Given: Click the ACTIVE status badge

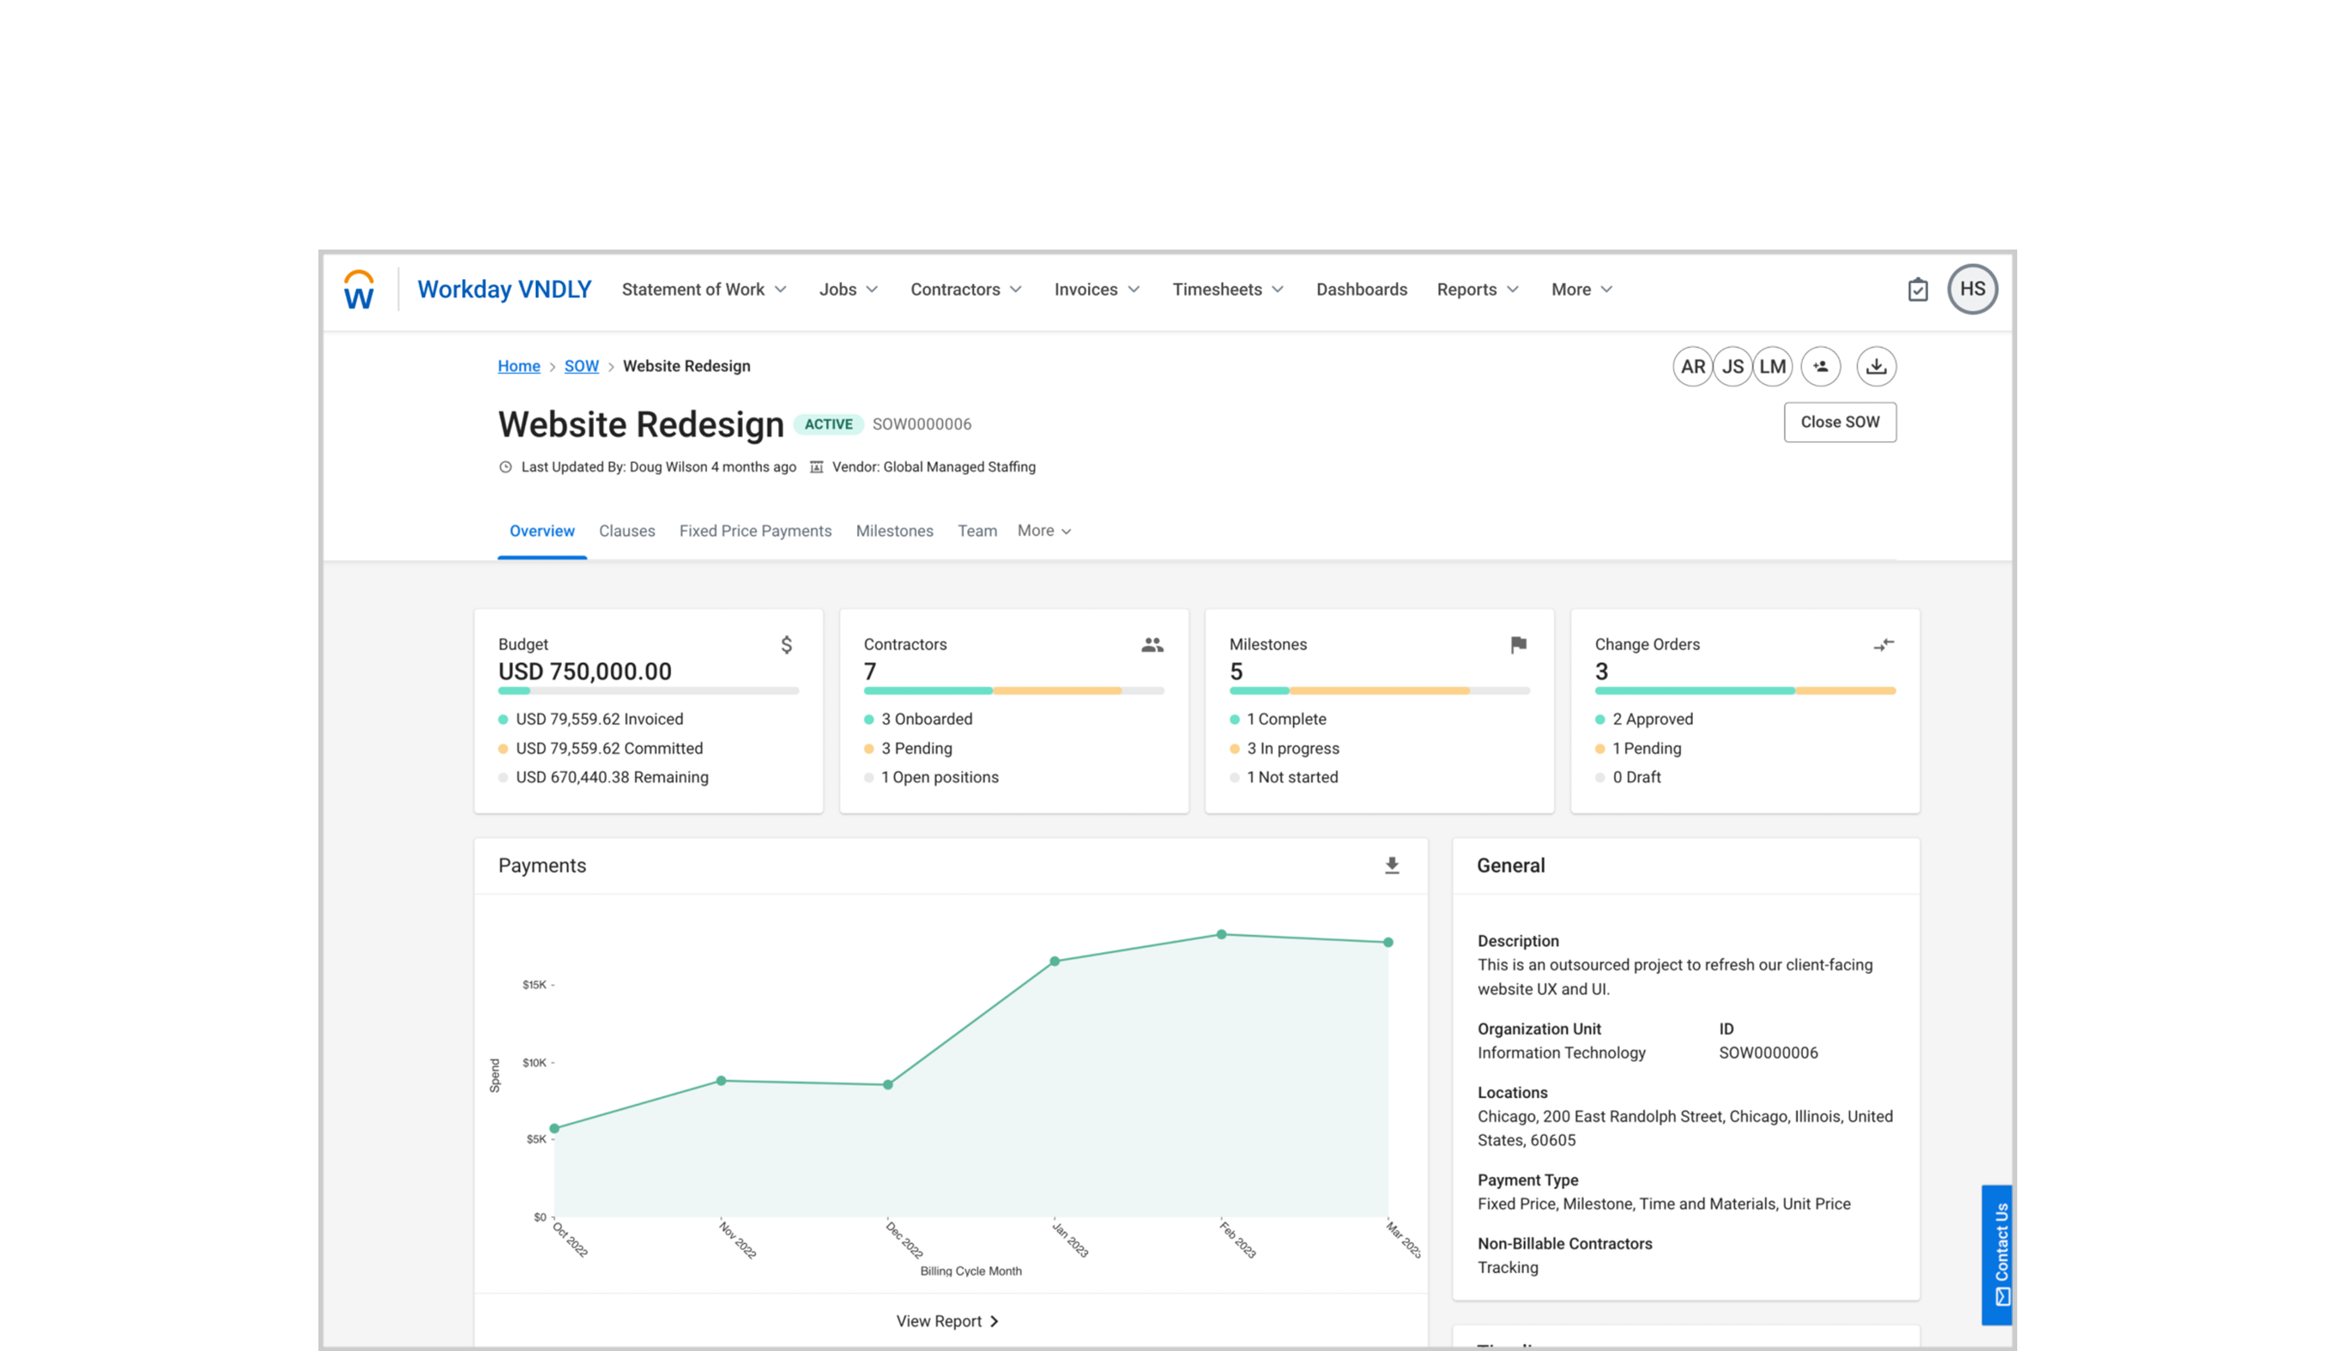Looking at the screenshot, I should [828, 424].
